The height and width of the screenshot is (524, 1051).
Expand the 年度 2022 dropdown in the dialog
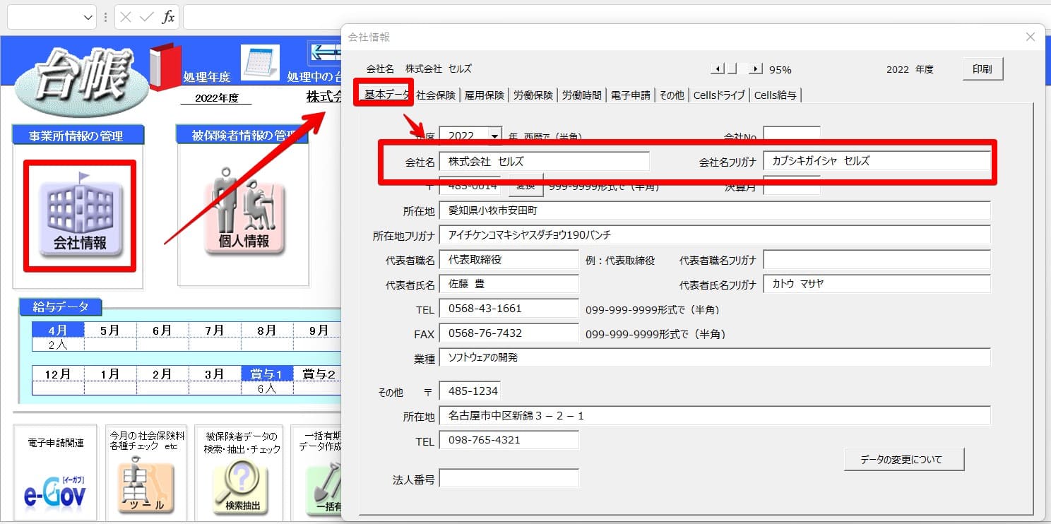coord(495,136)
